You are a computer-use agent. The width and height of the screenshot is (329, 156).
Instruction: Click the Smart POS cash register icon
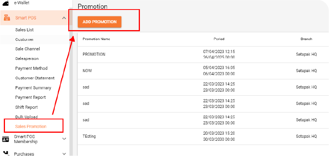pyautogui.click(x=7, y=18)
